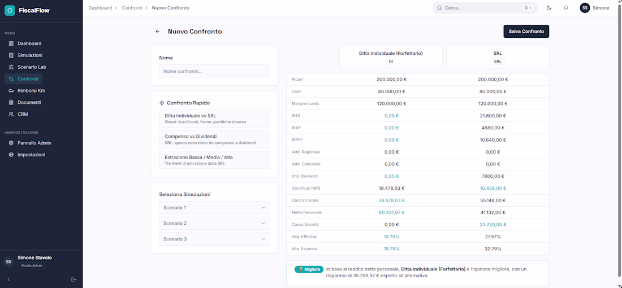Collapse the sidebar with the chevron icon

click(x=8, y=280)
